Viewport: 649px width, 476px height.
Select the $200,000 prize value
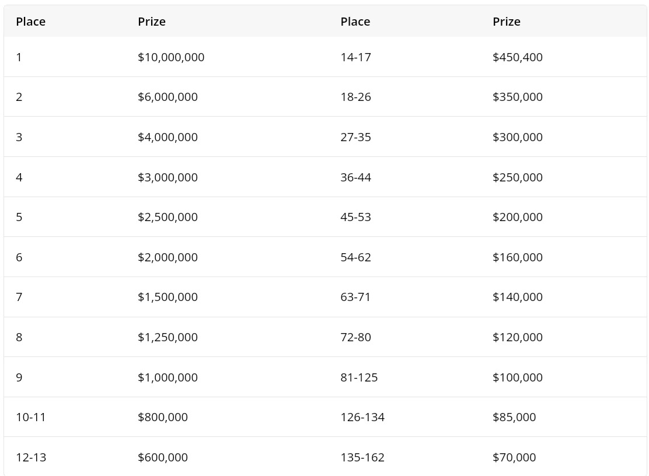(x=517, y=217)
